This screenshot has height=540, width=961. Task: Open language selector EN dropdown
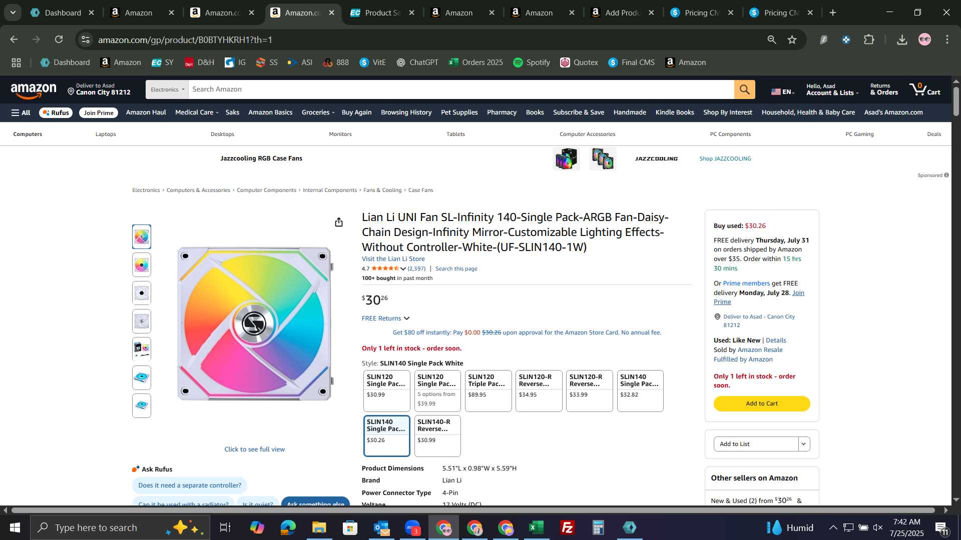coord(783,91)
